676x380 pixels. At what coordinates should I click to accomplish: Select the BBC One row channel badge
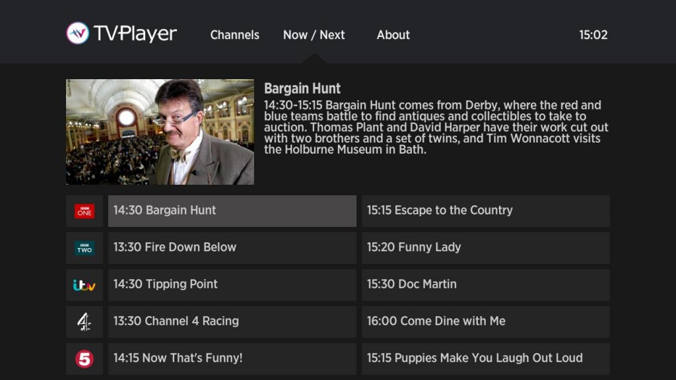(x=84, y=210)
